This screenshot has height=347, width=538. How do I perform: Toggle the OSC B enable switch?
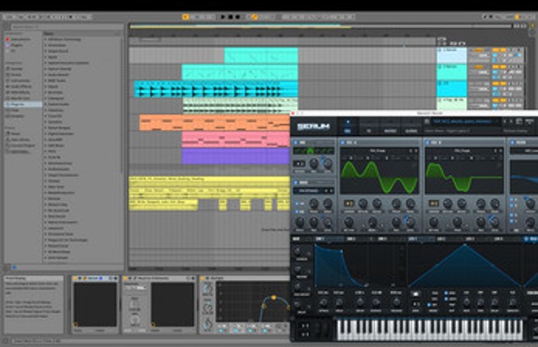(427, 142)
